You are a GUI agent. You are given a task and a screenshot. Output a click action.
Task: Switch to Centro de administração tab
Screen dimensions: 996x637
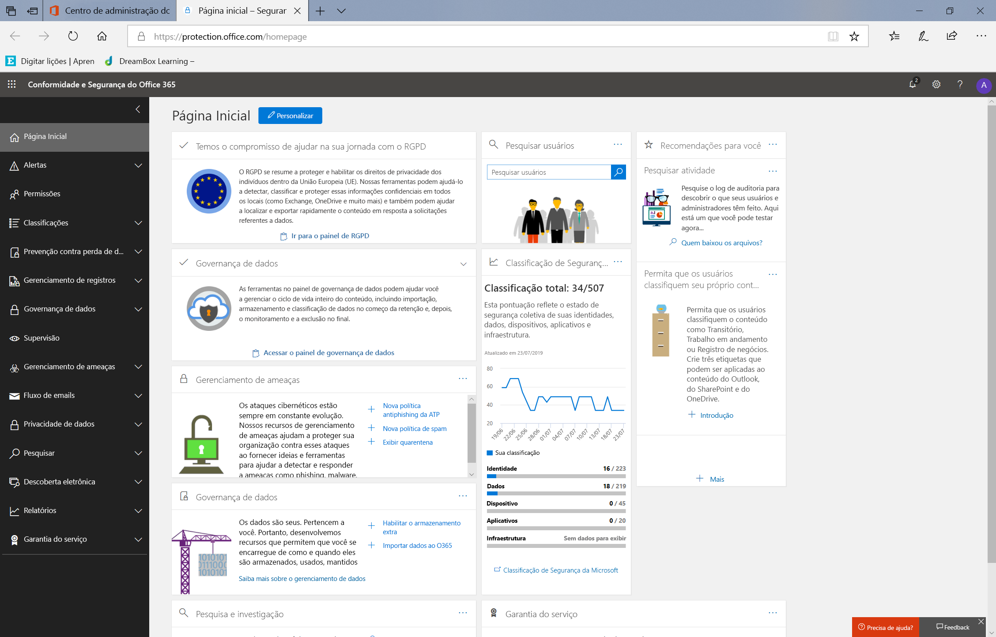109,11
